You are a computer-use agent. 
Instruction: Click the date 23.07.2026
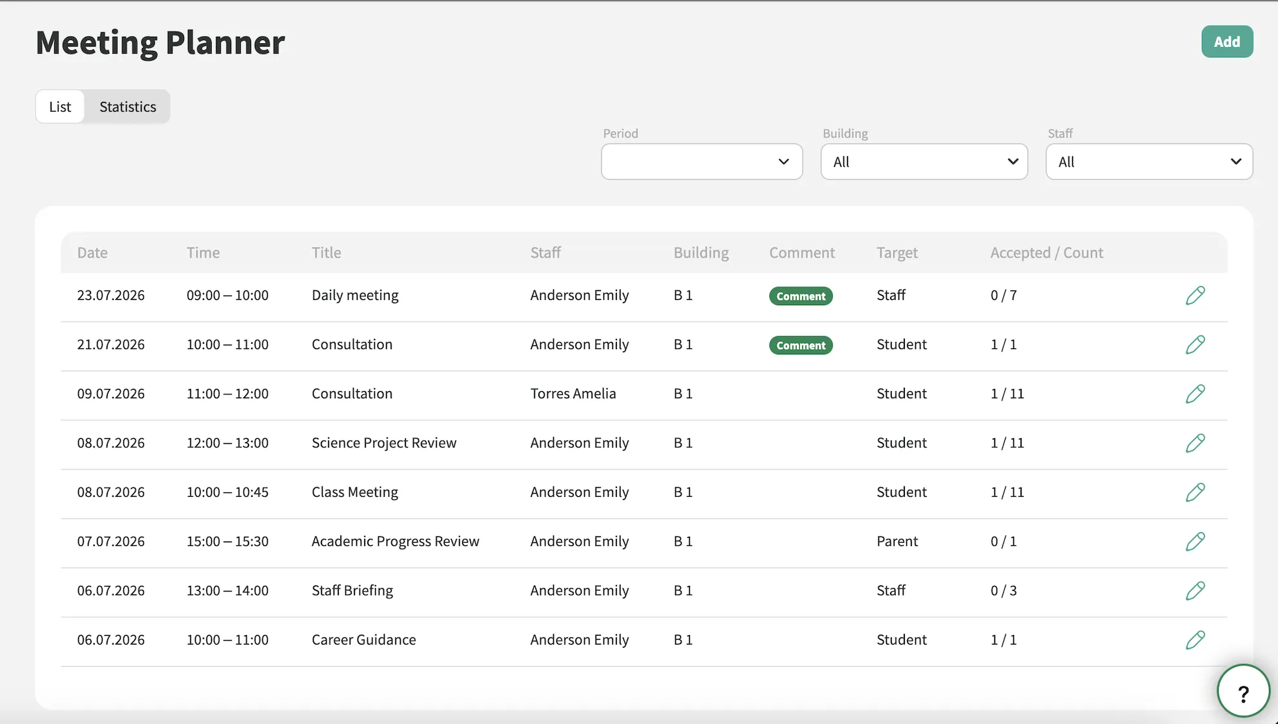pos(111,295)
